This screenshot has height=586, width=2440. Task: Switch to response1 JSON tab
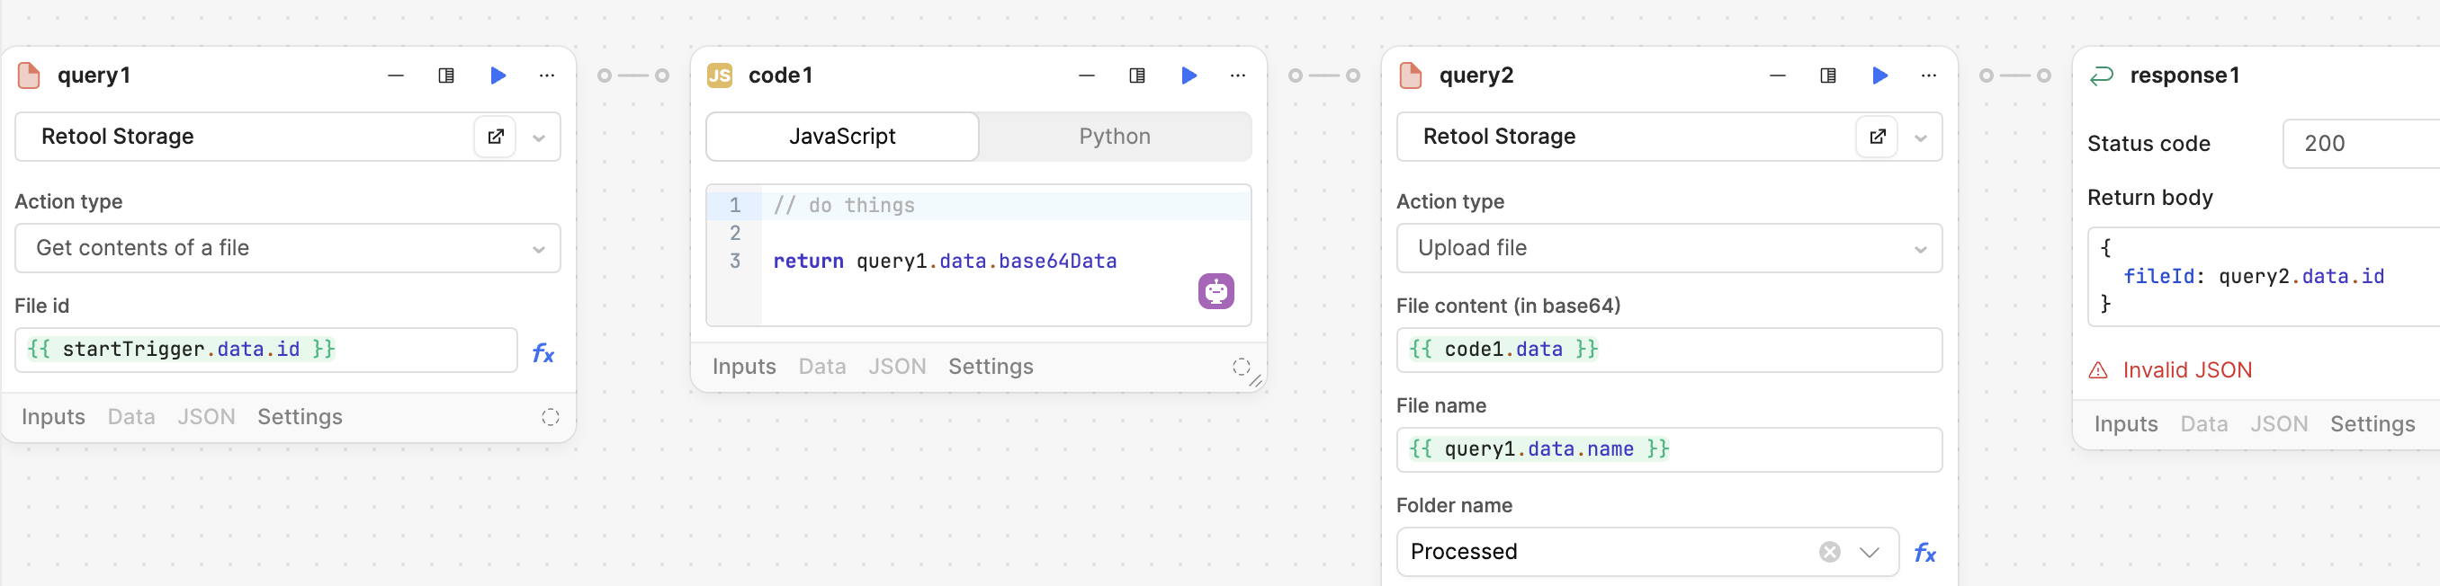click(x=2279, y=424)
